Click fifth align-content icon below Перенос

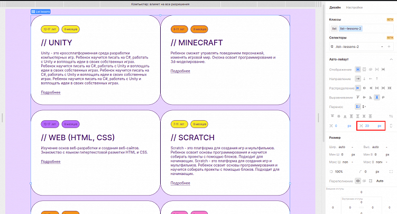[x=358, y=116]
